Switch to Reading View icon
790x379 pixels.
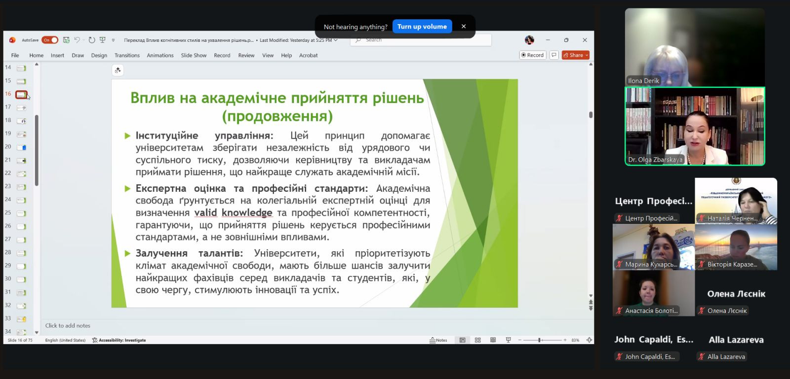493,340
